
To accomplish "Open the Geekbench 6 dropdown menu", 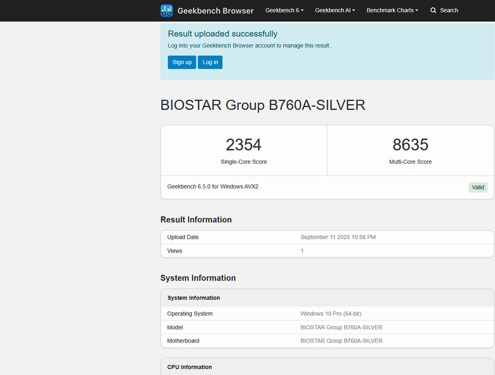I will tap(284, 11).
